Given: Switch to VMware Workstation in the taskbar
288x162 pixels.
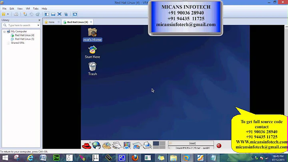Looking at the screenshot, I should pyautogui.click(x=186, y=158).
